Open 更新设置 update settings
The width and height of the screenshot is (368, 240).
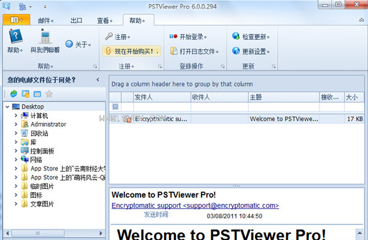(251, 51)
